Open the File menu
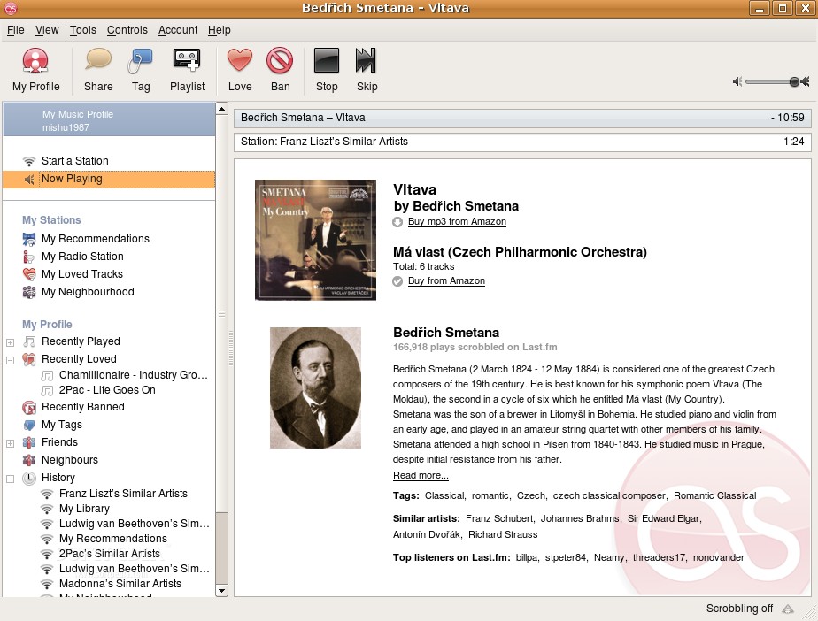This screenshot has height=621, width=818. 16,30
